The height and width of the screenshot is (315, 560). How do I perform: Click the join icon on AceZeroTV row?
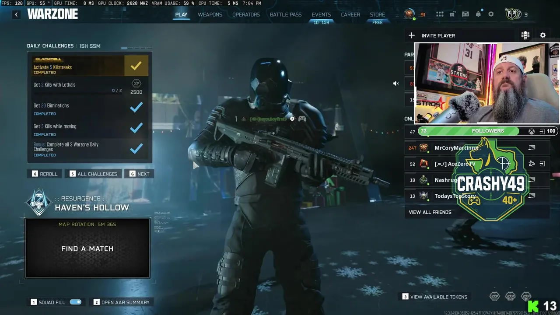(542, 164)
